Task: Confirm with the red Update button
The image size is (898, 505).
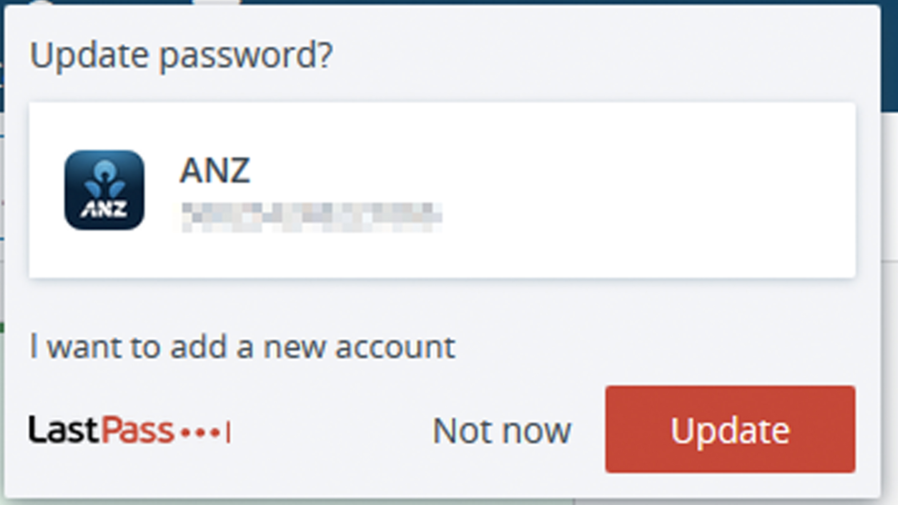Action: [730, 429]
